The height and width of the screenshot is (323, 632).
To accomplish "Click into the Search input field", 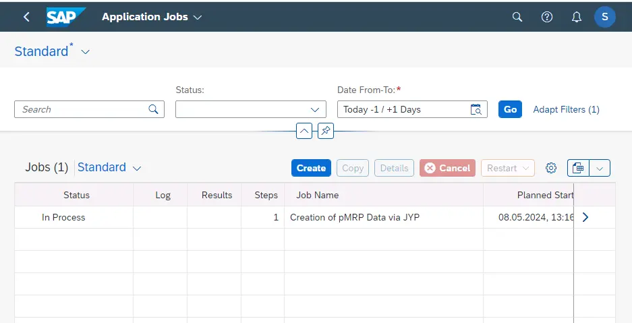I will (x=81, y=109).
